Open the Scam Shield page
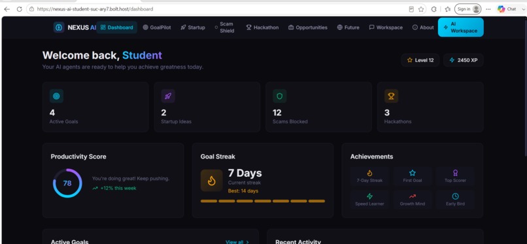This screenshot has width=527, height=244. tap(224, 27)
